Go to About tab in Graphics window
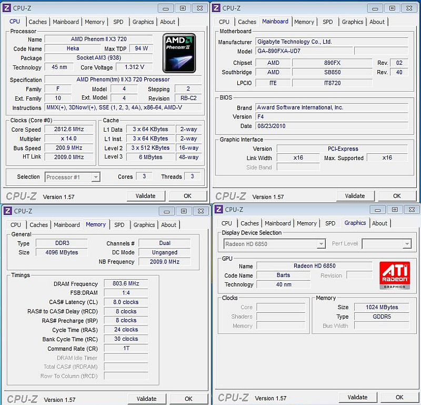Screen dimensions: 421x405 379,223
